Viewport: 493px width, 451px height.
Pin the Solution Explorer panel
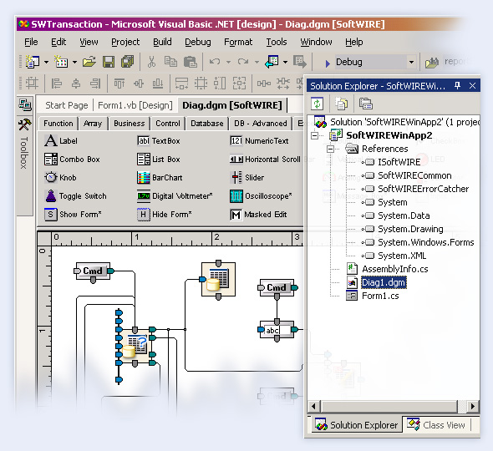457,85
